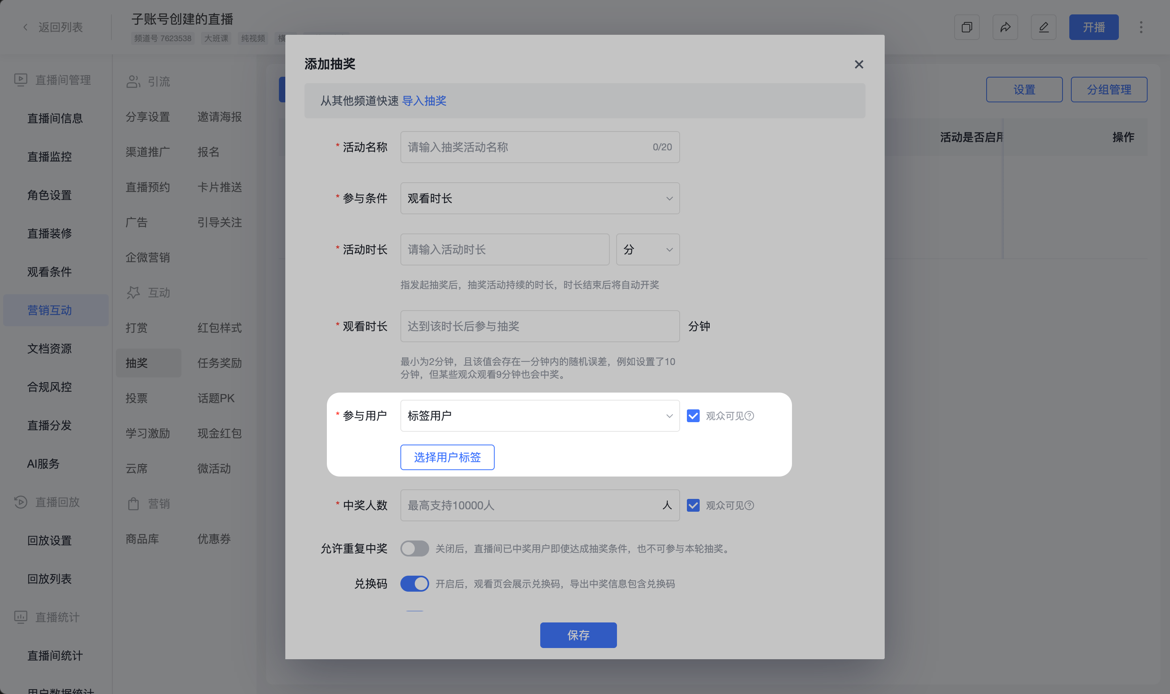Open 现金红包 submenu item
The width and height of the screenshot is (1170, 694).
pyautogui.click(x=219, y=433)
